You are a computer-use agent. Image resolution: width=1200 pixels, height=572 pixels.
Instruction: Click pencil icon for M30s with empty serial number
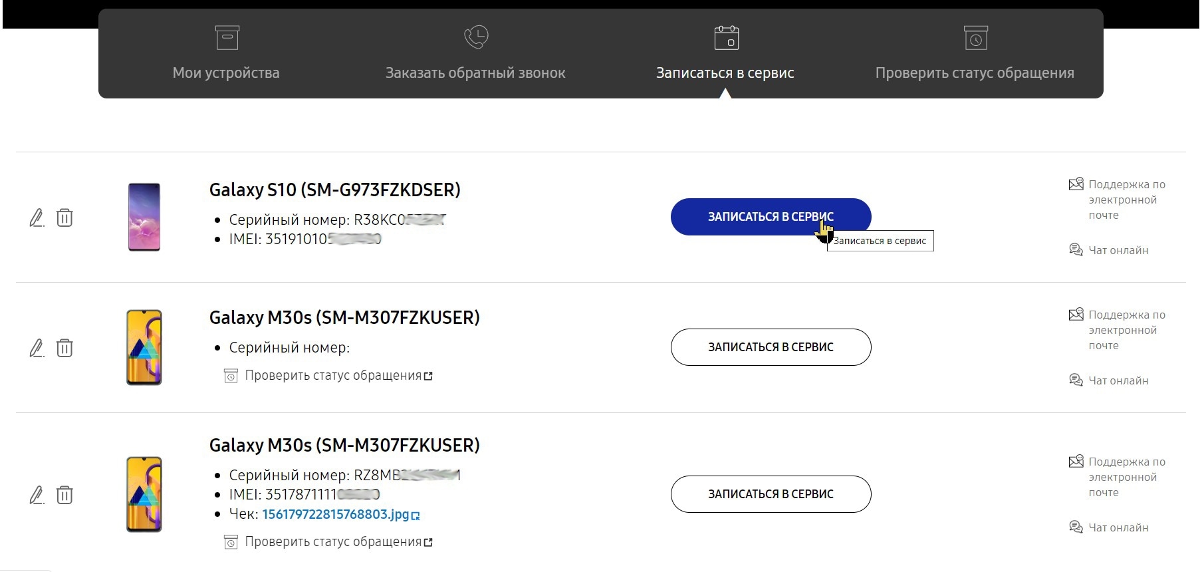(x=37, y=348)
